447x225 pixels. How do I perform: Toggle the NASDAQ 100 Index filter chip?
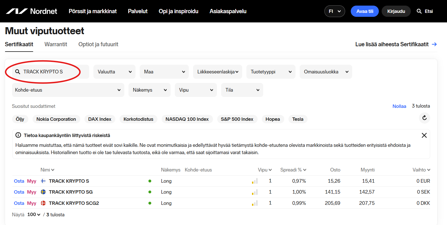[x=187, y=119]
